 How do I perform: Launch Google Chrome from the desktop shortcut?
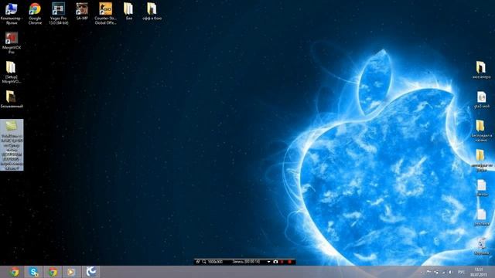(35, 13)
